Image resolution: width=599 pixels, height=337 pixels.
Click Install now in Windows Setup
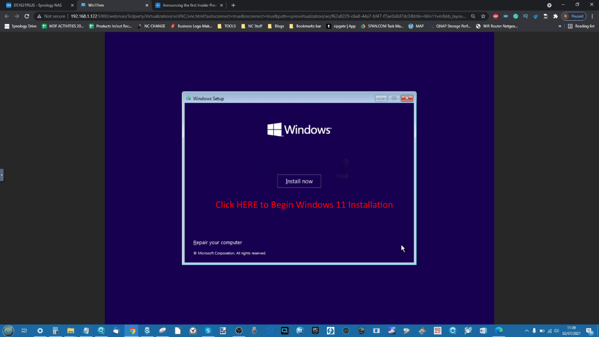(299, 181)
